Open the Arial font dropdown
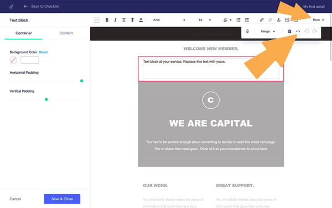Image resolution: width=332 pixels, height=208 pixels. coord(169,20)
